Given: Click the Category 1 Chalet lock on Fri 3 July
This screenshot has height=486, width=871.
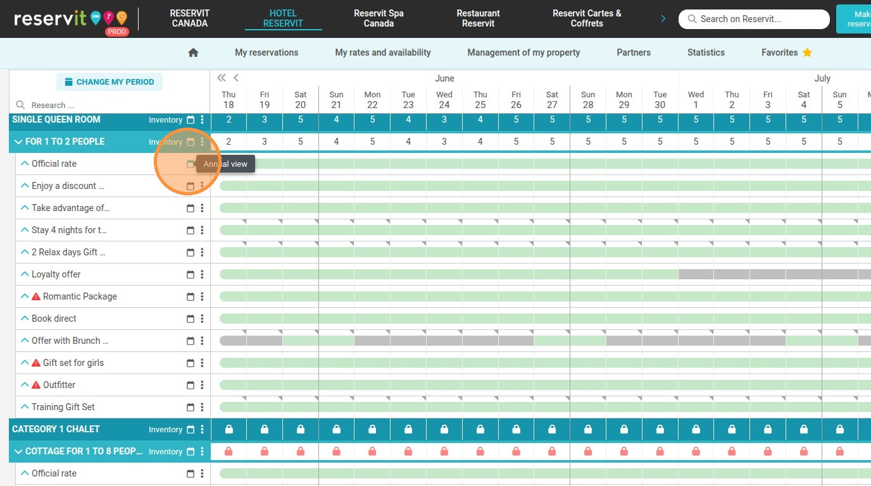Looking at the screenshot, I should pyautogui.click(x=768, y=430).
